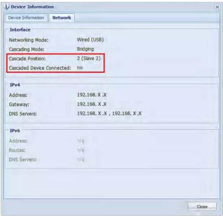Viewport: 223px width, 216px height.
Task: Click the IPv4 Gateway value
Action: click(92, 104)
